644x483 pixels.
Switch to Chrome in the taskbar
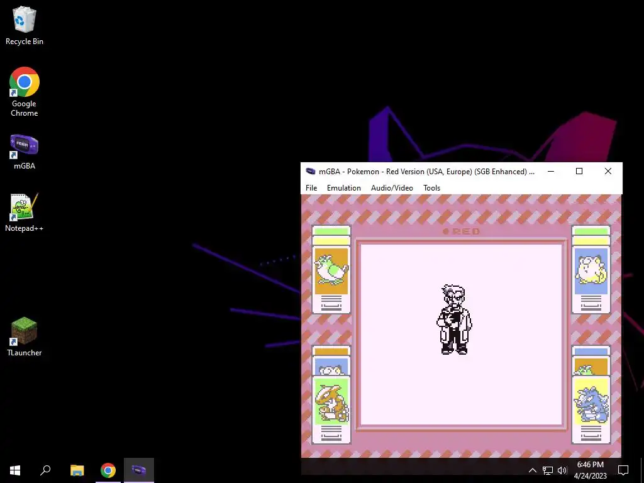pos(108,470)
